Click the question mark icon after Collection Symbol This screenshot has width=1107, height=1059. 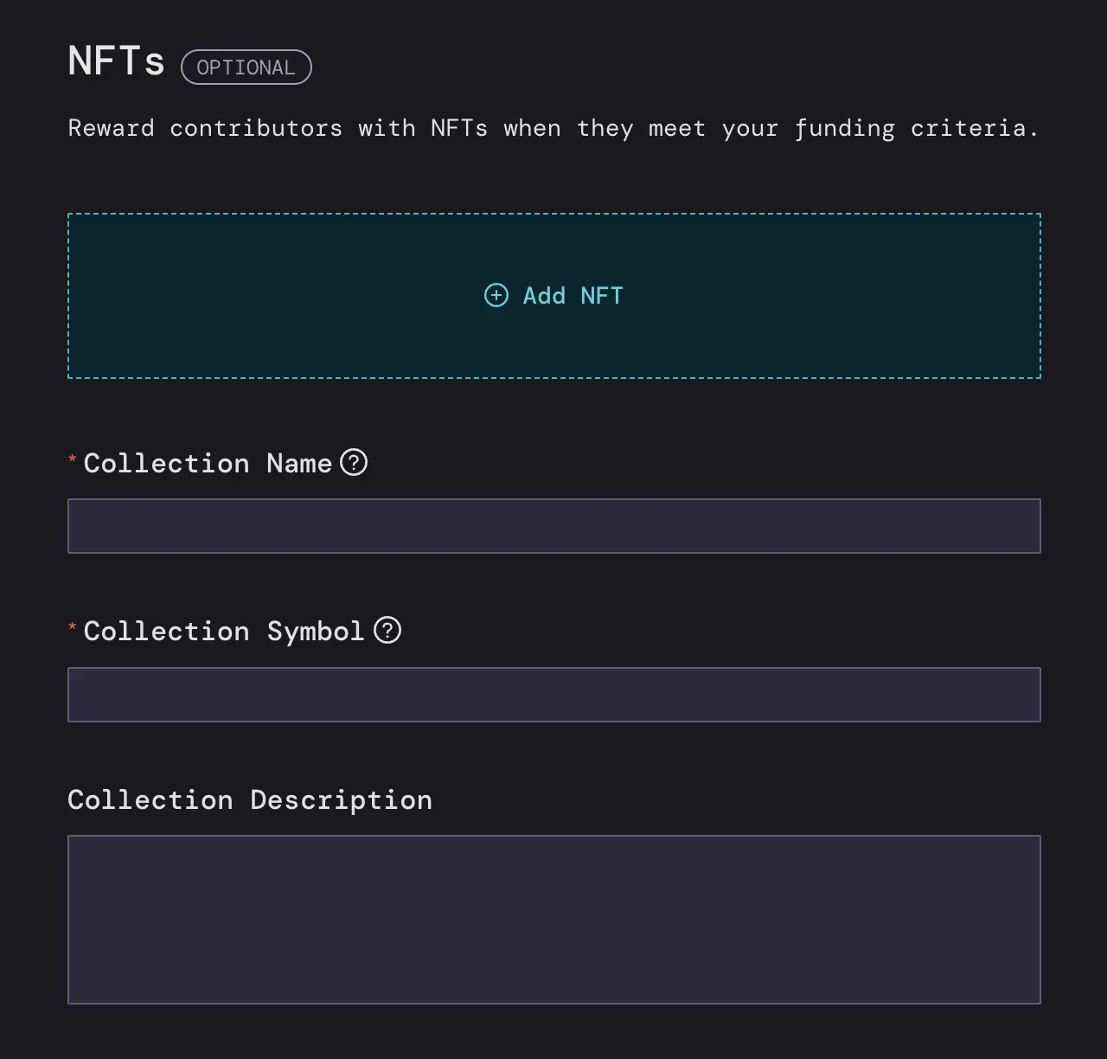387,631
